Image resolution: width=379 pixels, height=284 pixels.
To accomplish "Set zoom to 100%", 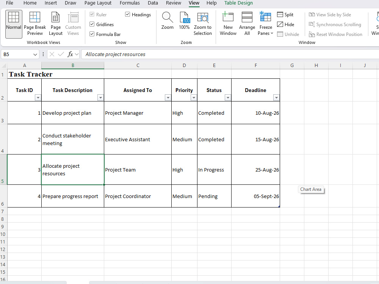I will click(184, 21).
